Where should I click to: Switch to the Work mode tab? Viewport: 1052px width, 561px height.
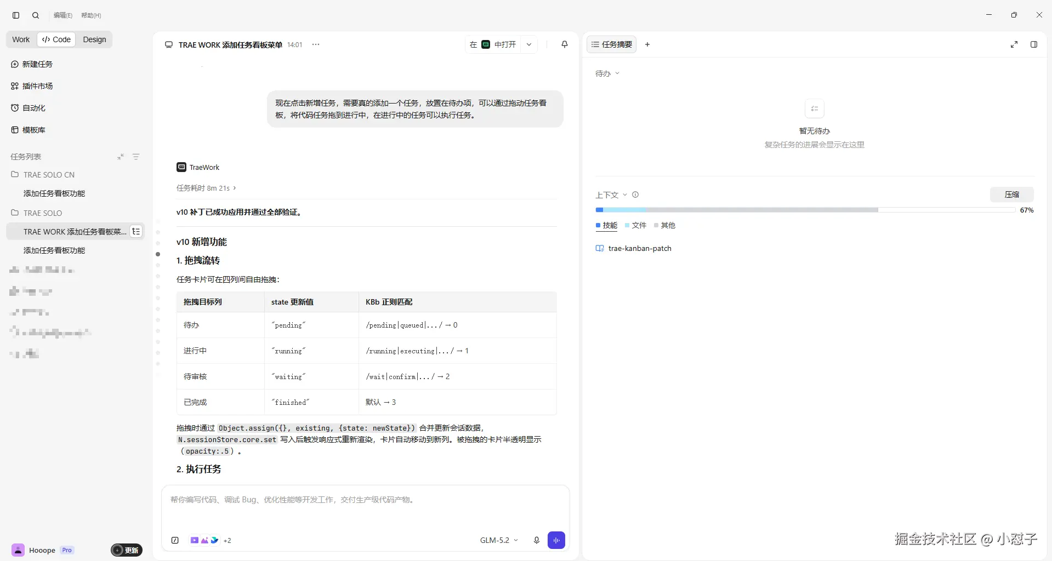[x=21, y=39]
